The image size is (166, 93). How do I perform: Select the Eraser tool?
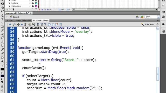tap(2, 53)
